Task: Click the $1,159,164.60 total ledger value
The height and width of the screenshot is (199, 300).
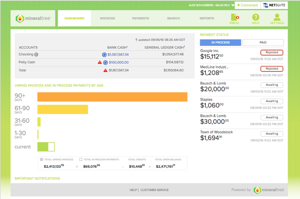Action: (x=174, y=70)
